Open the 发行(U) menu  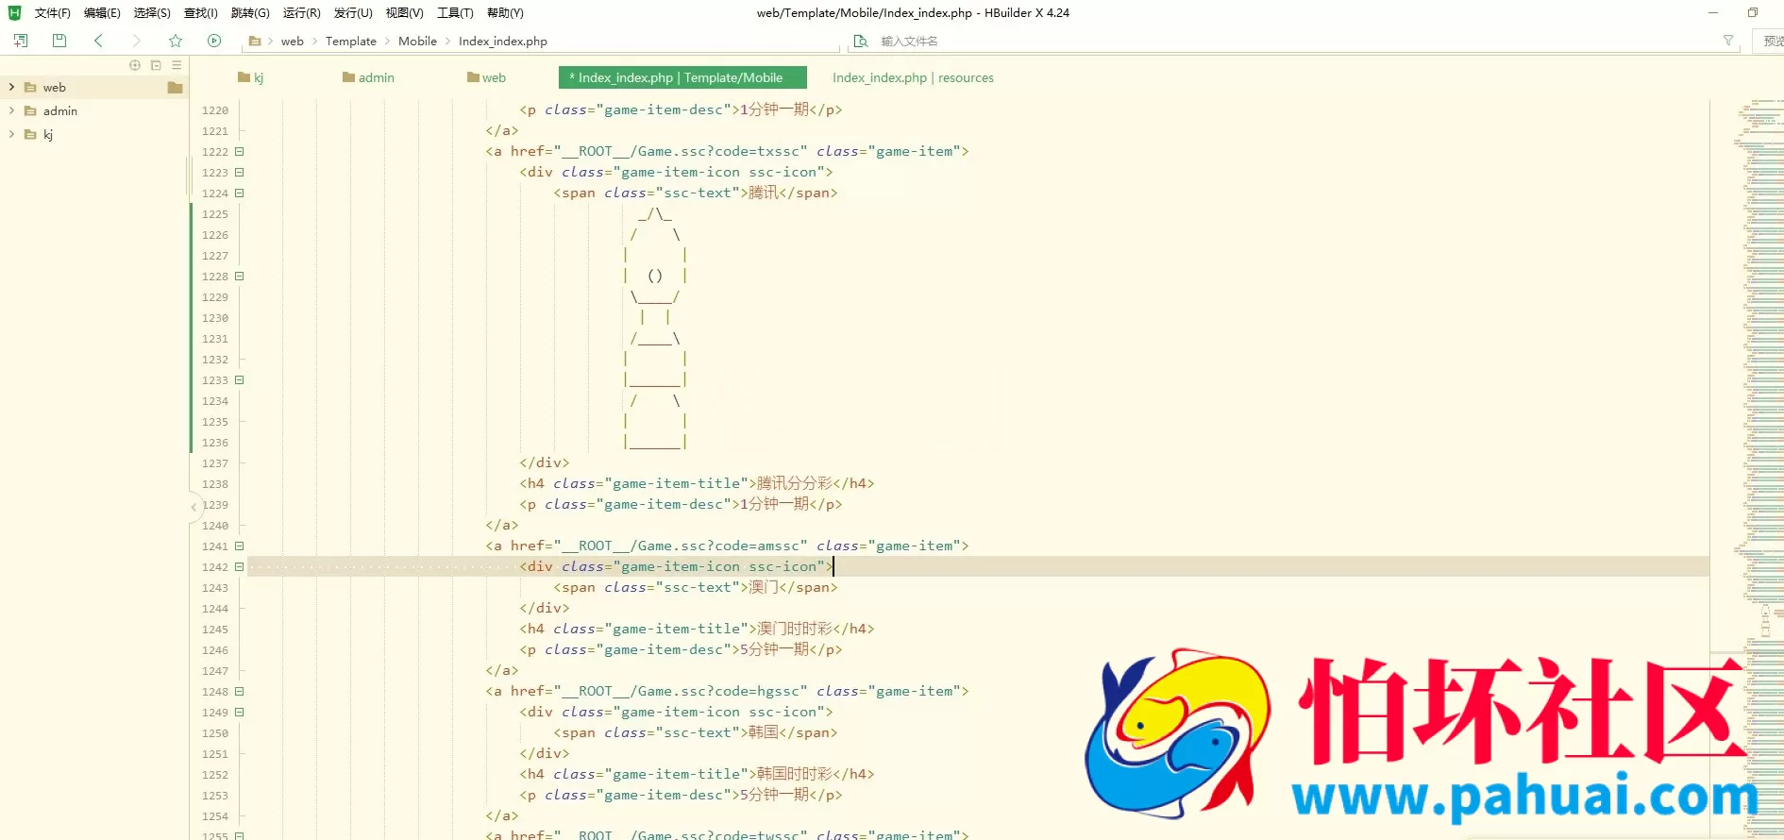tap(353, 13)
